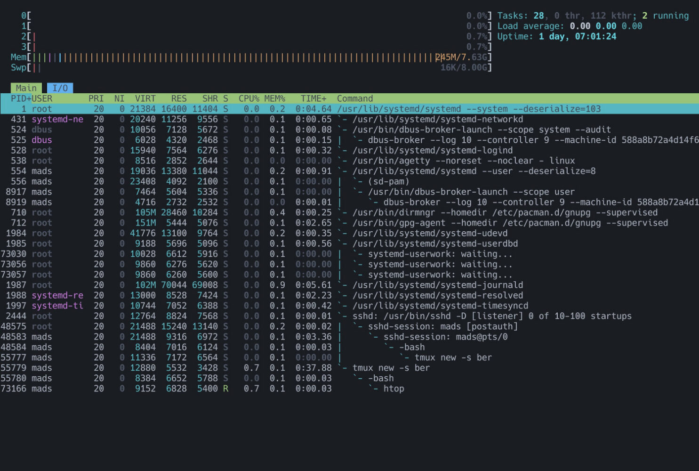Select the gpg-agent process row
Viewport: 699px width, 471px height.
[x=349, y=223]
